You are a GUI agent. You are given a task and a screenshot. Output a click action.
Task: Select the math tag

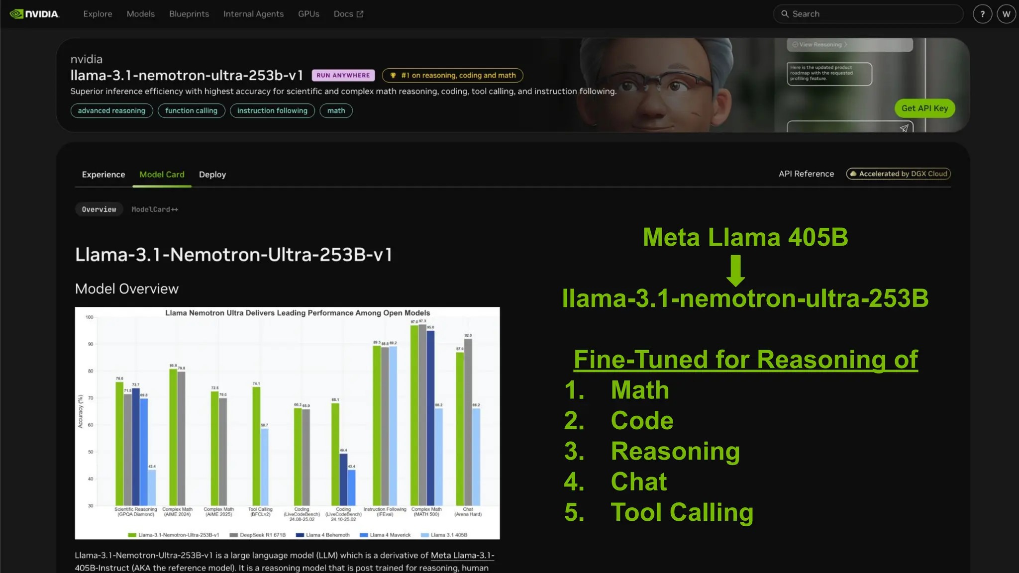coord(336,110)
